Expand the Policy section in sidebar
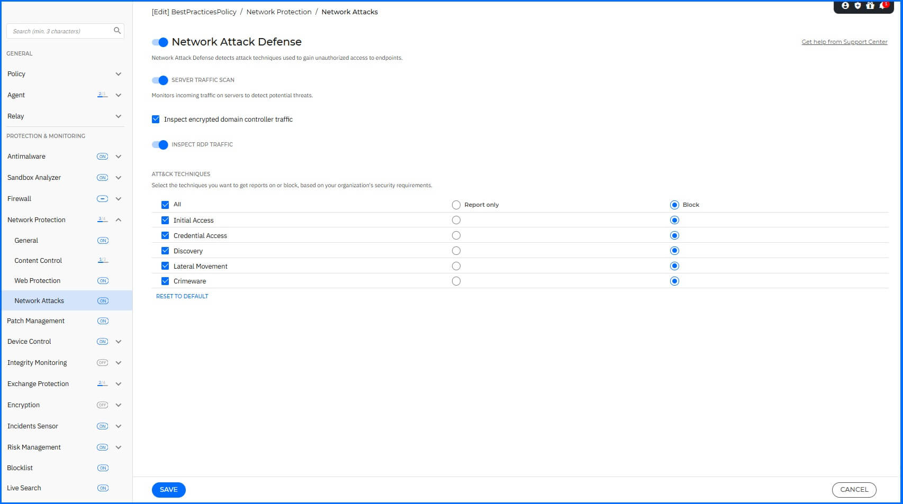Screen dimensions: 903x504 coord(118,74)
